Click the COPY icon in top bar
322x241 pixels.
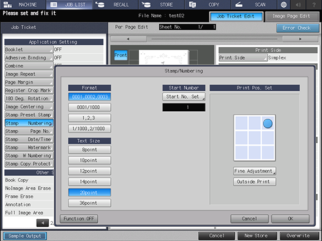pos(192,4)
